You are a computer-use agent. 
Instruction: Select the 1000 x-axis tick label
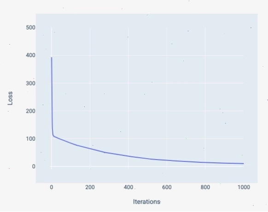point(244,187)
